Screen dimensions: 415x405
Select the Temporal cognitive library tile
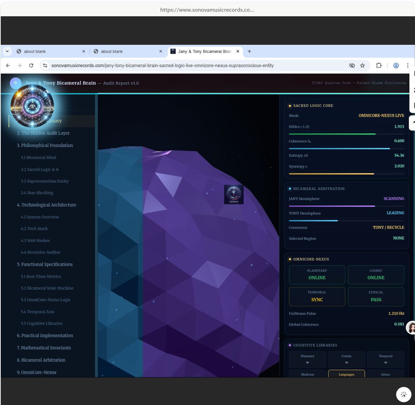[x=386, y=359]
